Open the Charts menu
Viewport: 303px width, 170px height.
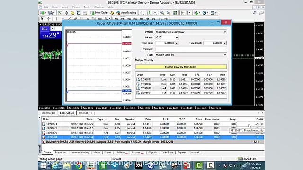pos(76,7)
